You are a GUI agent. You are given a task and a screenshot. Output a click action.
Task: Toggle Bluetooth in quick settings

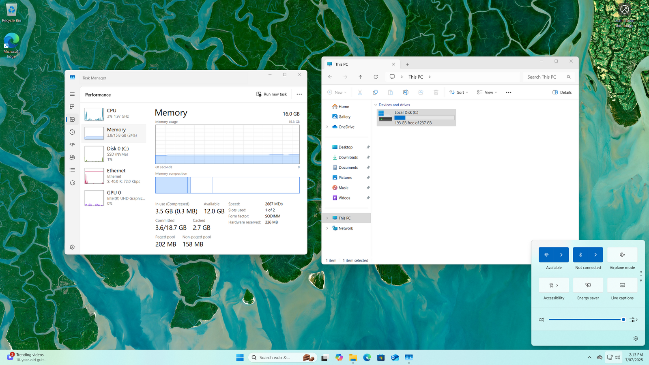pyautogui.click(x=580, y=255)
